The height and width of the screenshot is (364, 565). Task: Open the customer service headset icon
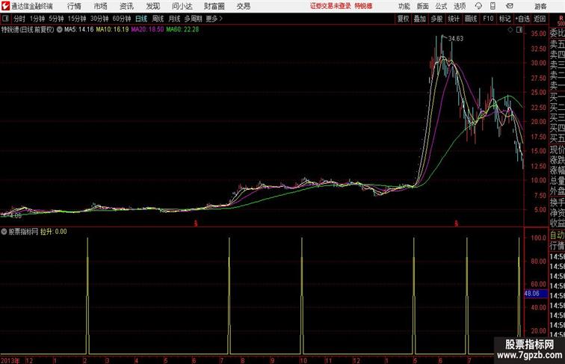point(478,6)
